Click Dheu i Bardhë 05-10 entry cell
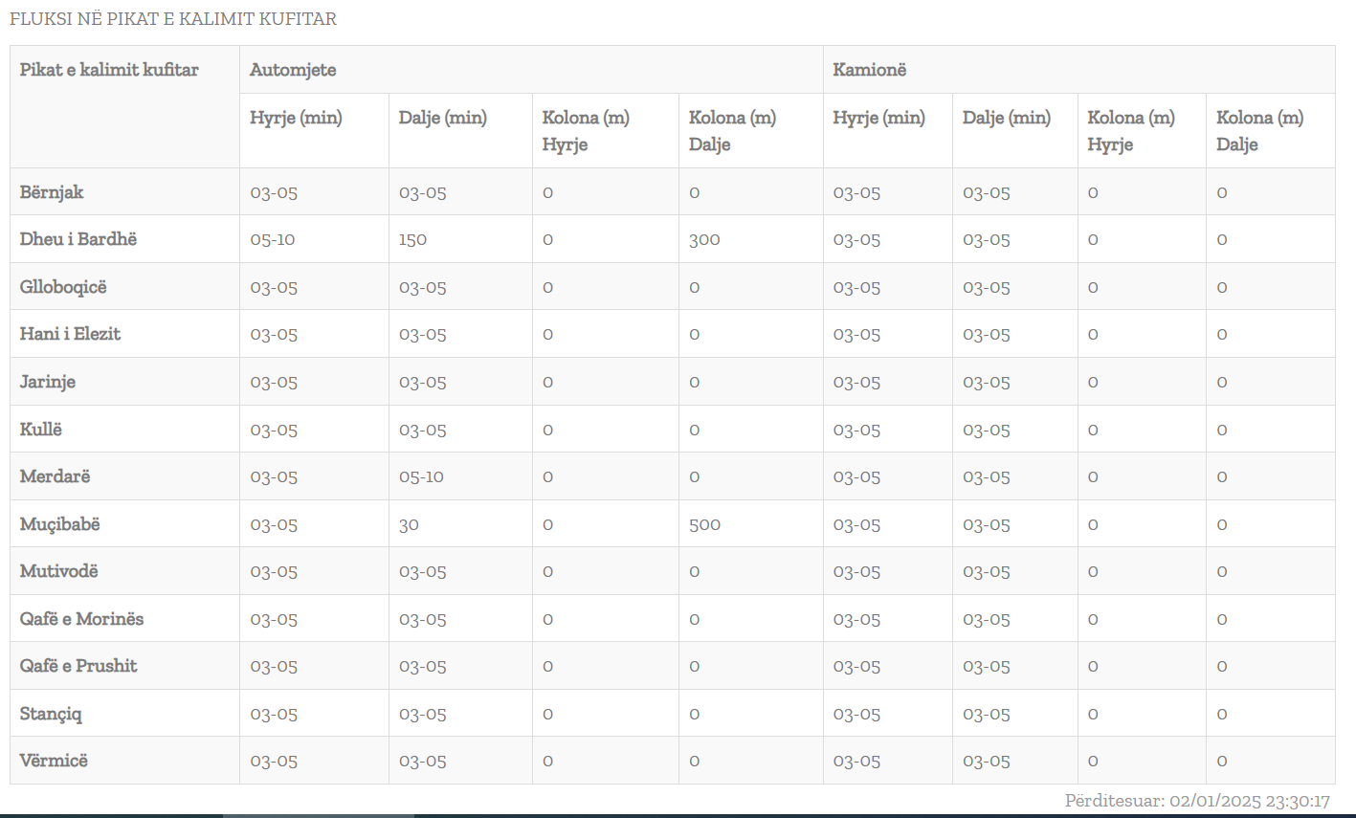1356x818 pixels. click(273, 239)
